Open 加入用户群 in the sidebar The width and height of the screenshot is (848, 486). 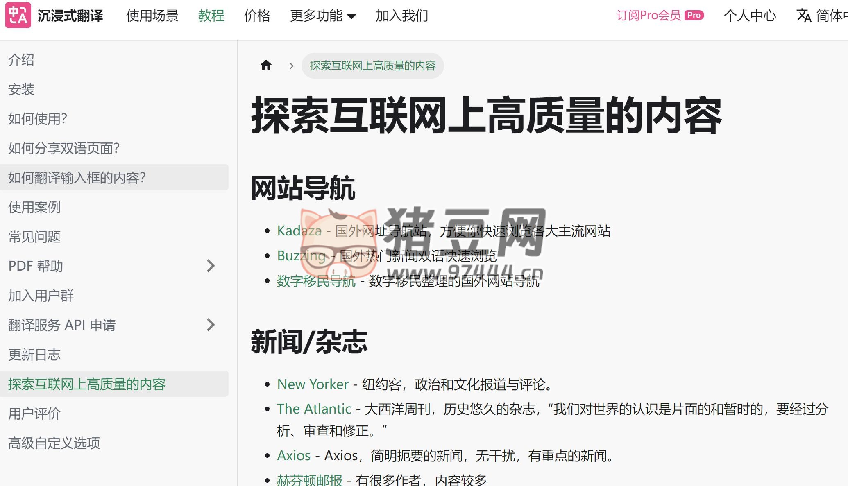click(41, 296)
